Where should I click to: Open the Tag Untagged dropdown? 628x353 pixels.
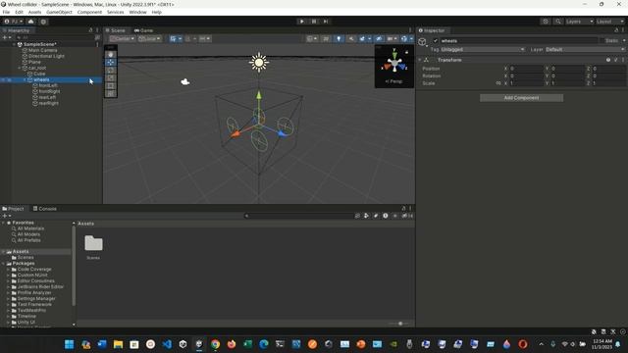coord(483,50)
